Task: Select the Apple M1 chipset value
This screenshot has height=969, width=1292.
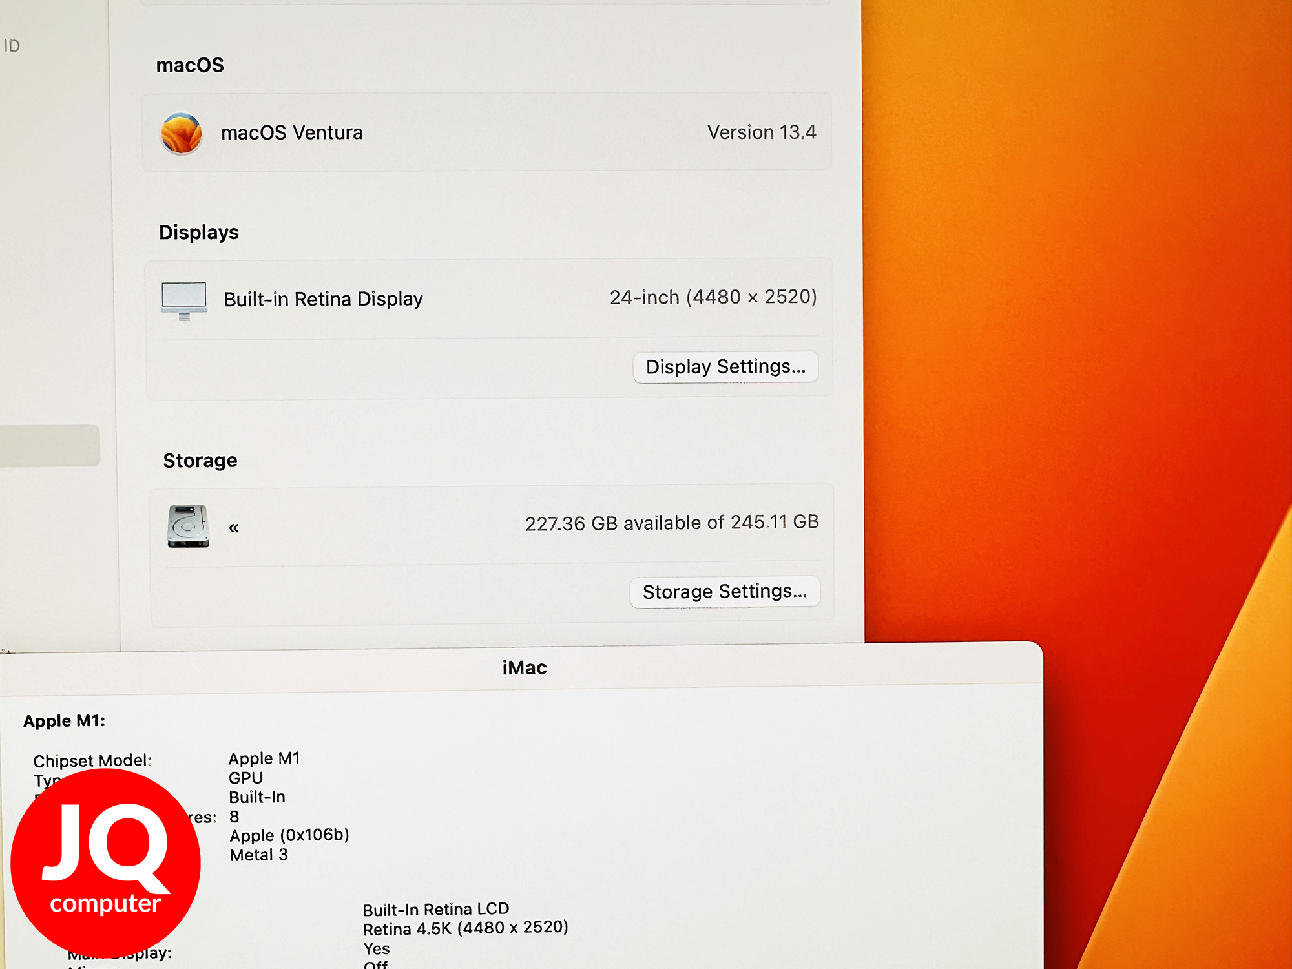Action: [264, 758]
